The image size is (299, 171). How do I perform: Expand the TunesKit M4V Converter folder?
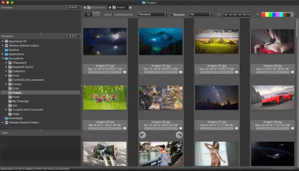(6, 110)
